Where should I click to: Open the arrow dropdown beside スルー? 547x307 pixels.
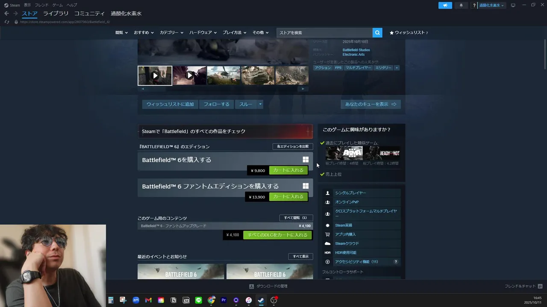coord(260,104)
